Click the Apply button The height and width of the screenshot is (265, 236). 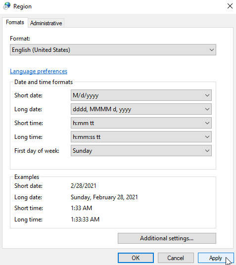pyautogui.click(x=216, y=258)
